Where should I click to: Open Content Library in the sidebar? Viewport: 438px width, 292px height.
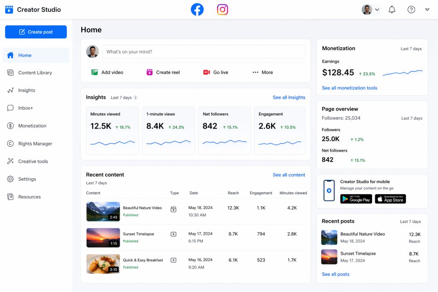point(36,73)
